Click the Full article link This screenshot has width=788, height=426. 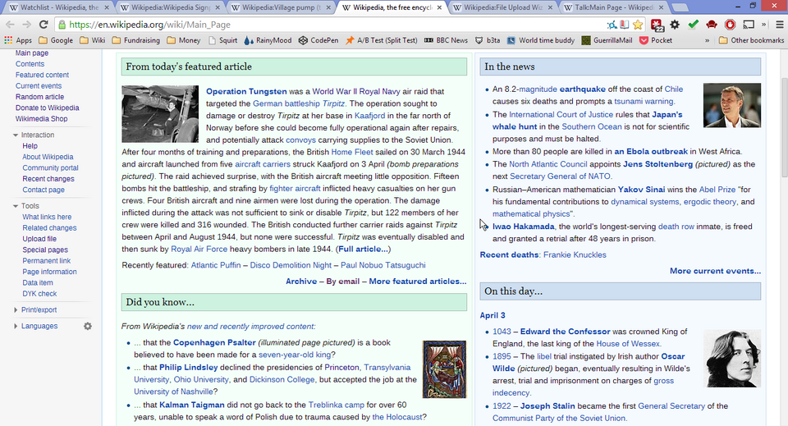click(x=363, y=250)
